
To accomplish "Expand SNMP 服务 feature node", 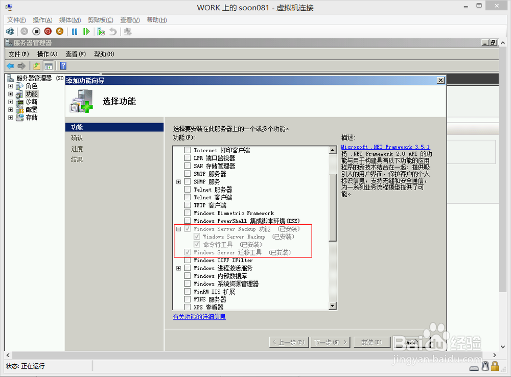I will [178, 182].
